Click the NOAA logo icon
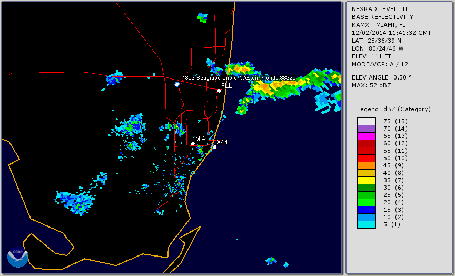The height and width of the screenshot is (276, 455). (18, 257)
